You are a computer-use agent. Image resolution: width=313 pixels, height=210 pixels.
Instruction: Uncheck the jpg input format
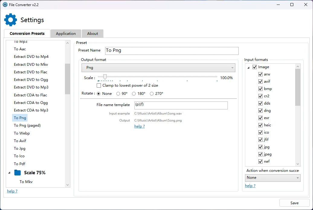(260, 147)
